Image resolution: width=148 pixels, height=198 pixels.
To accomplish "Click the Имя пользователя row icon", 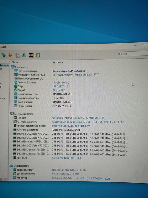I will [16, 98].
